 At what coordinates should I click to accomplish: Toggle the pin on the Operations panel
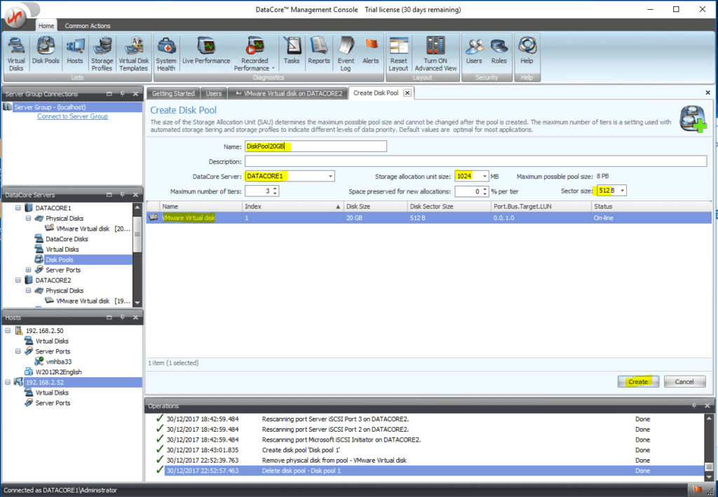click(x=693, y=405)
